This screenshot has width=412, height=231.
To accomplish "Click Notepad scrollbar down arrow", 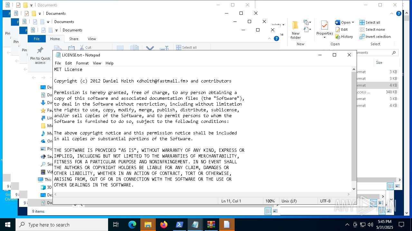I will point(354,189).
